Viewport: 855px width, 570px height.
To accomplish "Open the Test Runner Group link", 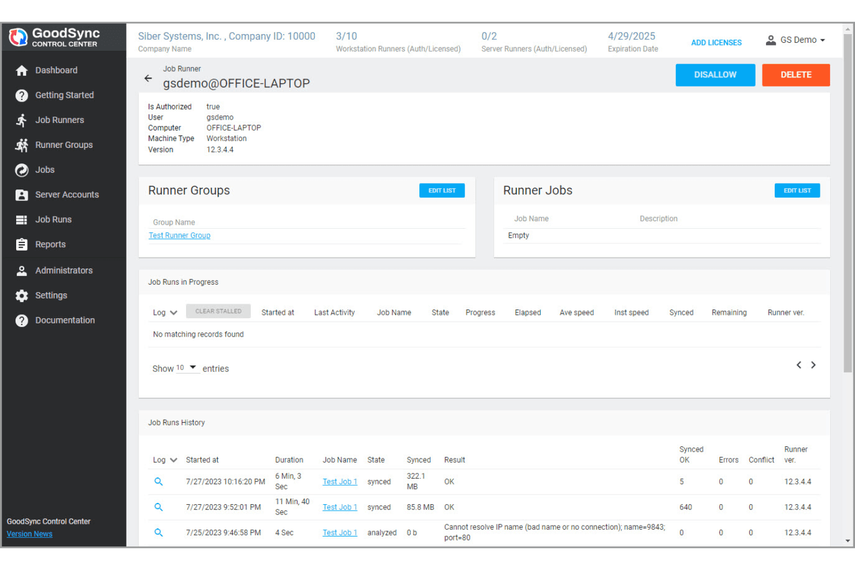I will click(180, 236).
